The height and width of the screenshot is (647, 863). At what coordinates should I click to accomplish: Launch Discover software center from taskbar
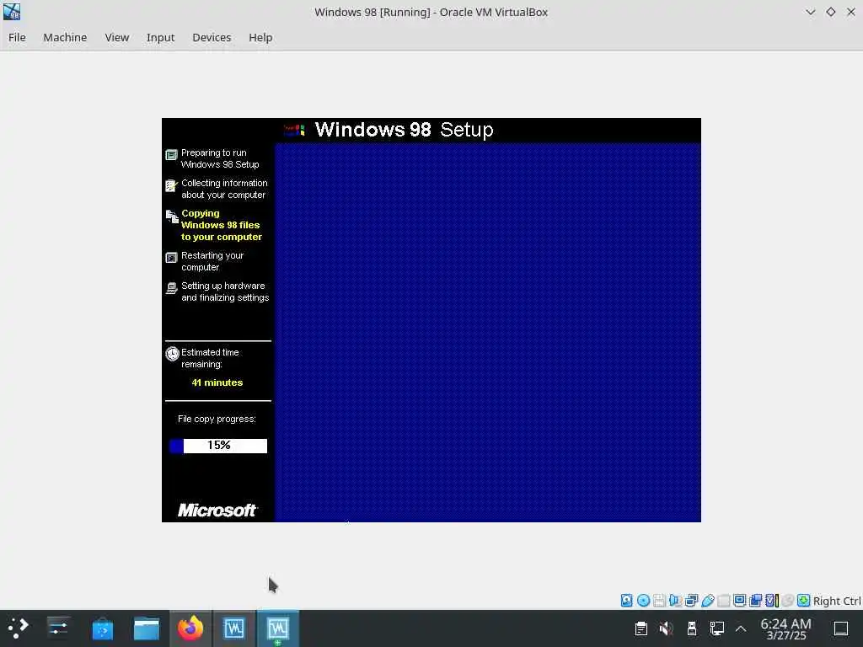click(x=102, y=628)
